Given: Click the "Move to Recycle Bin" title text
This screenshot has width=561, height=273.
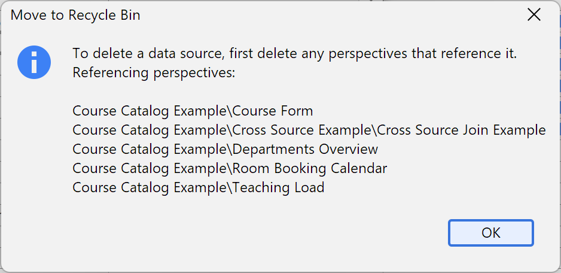Looking at the screenshot, I should (x=75, y=16).
